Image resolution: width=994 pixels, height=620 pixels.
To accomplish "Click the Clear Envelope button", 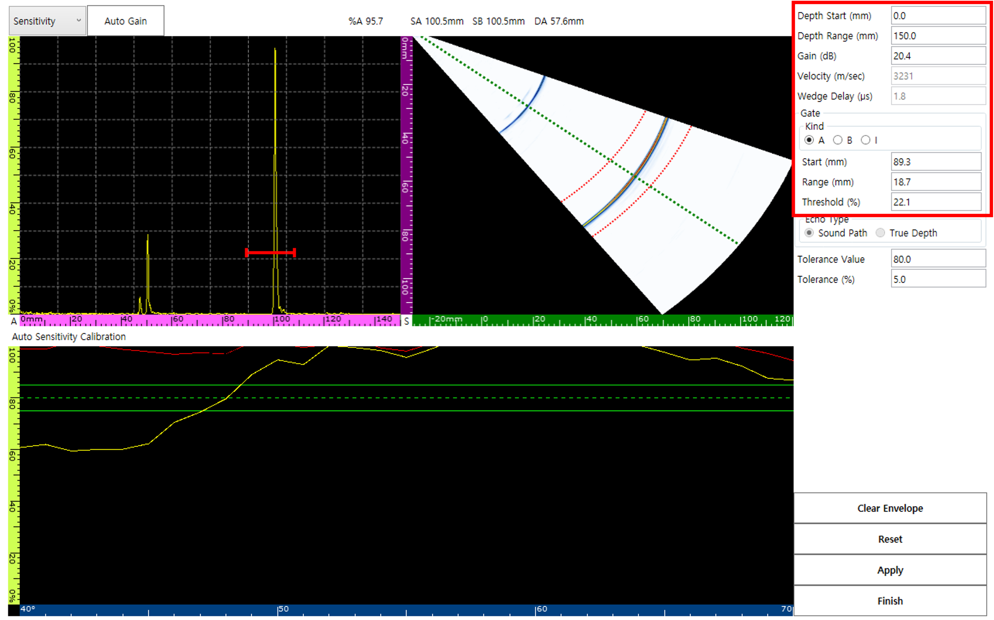I will click(890, 508).
